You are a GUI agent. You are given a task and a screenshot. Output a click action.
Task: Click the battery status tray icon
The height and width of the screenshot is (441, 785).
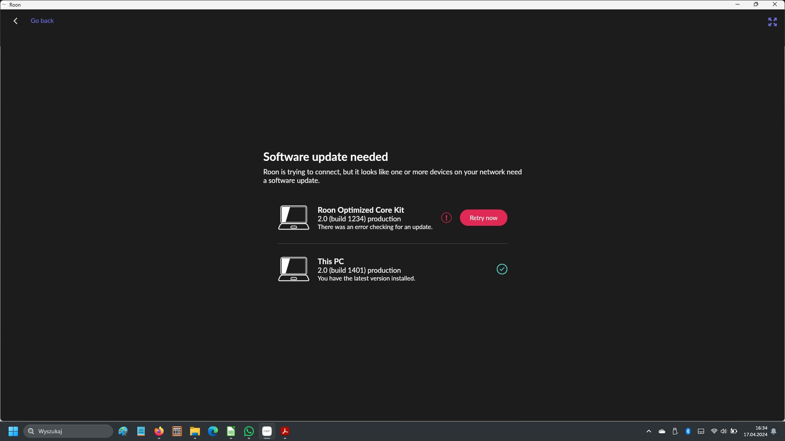click(734, 431)
